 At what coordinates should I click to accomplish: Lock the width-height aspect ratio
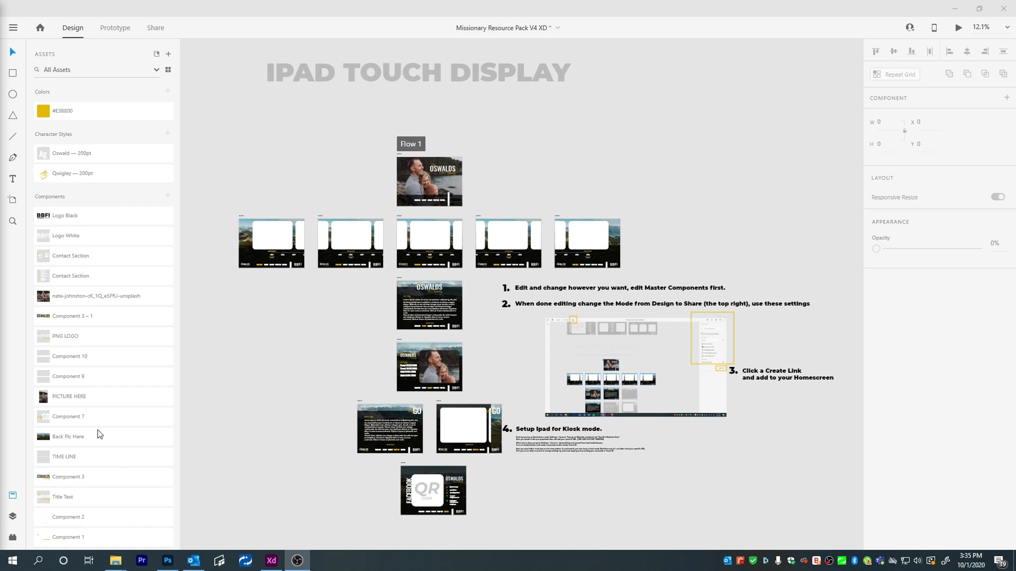905,131
